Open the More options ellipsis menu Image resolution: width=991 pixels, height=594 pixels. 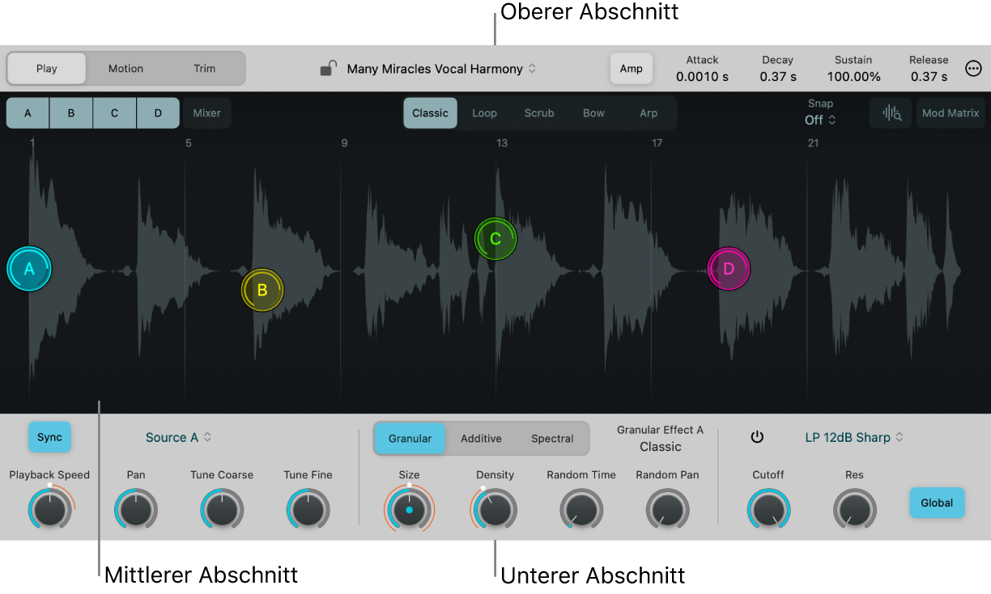point(973,68)
